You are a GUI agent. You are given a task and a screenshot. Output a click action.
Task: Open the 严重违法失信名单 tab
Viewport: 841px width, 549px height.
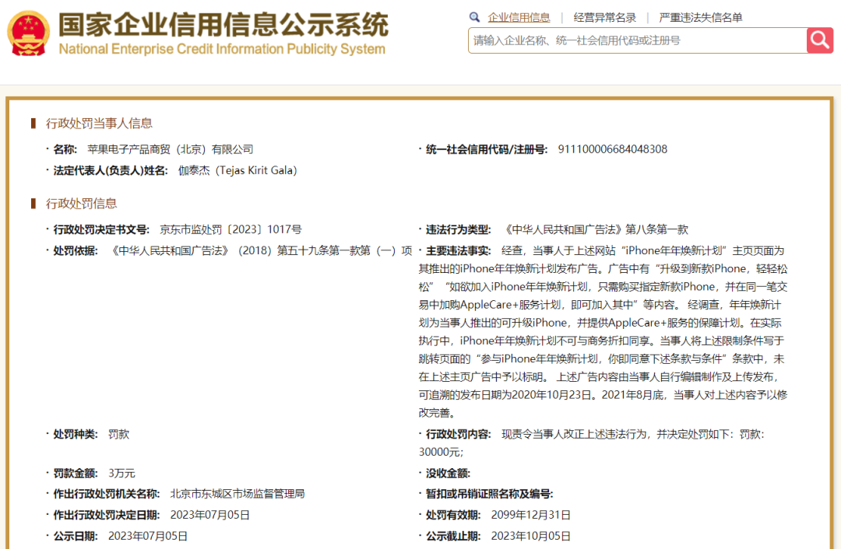tap(701, 17)
